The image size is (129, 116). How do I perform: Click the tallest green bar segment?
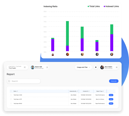point(67,34)
